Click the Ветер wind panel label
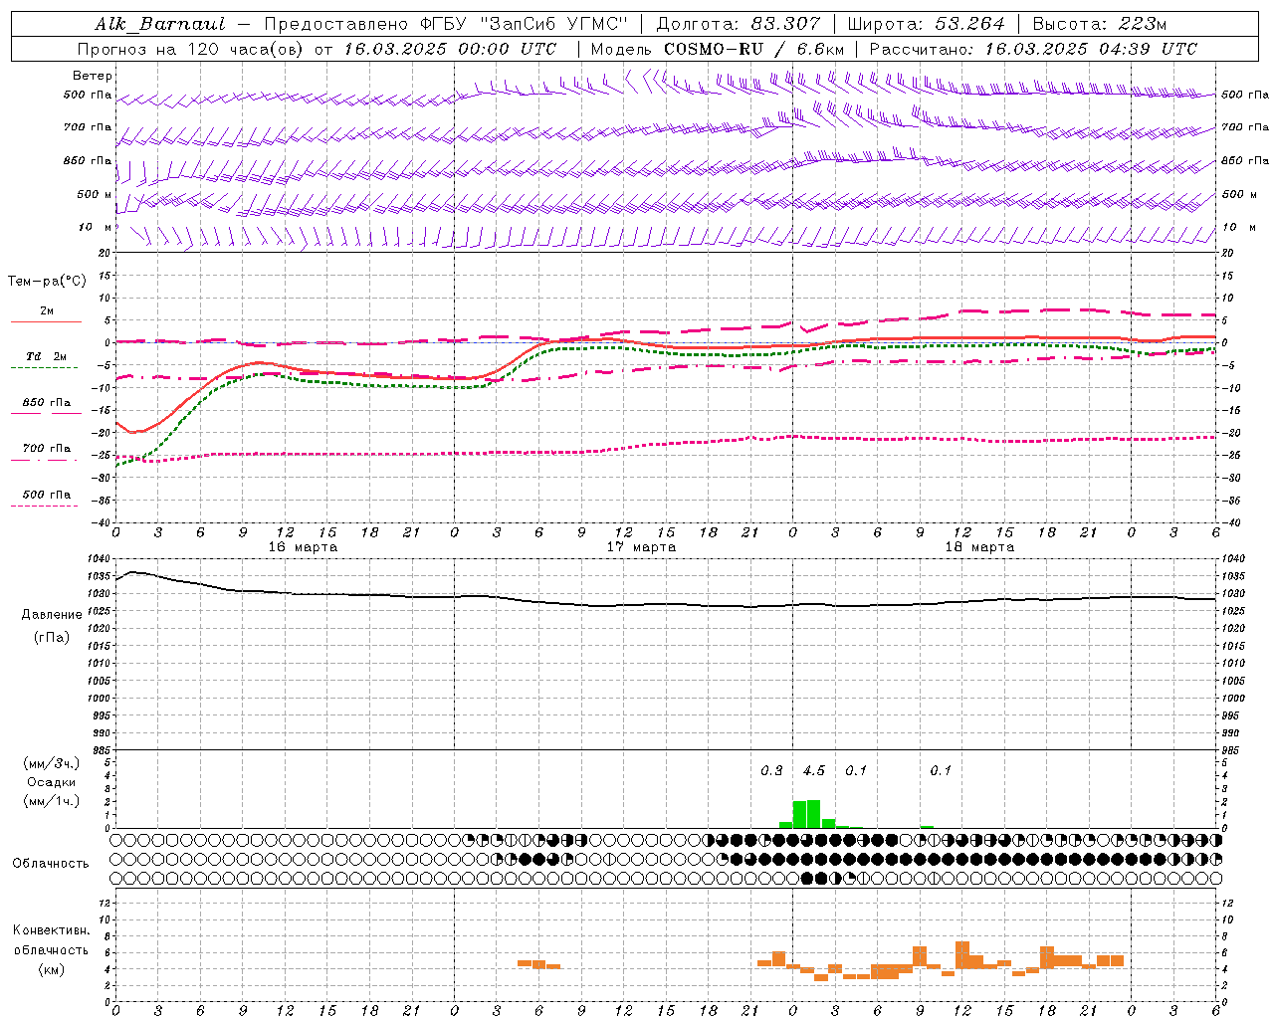The image size is (1274, 1019). 93,76
